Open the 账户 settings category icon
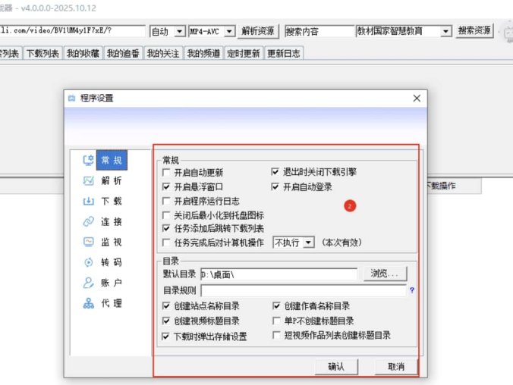This screenshot has height=385, width=513. click(x=88, y=283)
